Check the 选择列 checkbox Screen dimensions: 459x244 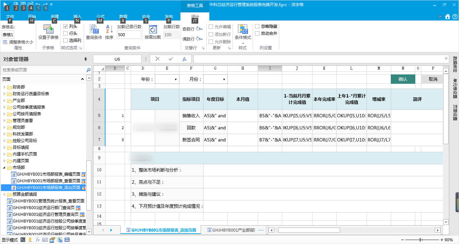(x=66, y=41)
